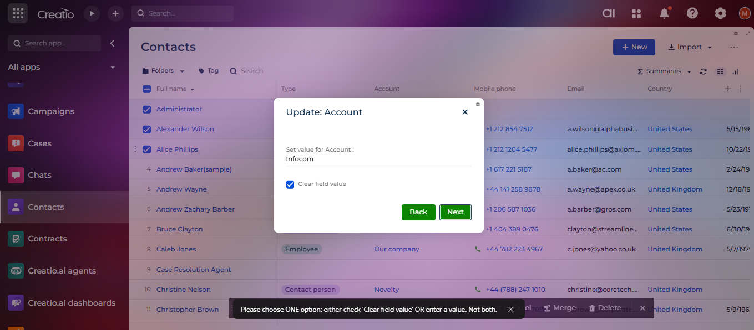Uncheck the Clear field value checkbox
The height and width of the screenshot is (330, 754).
pyautogui.click(x=290, y=184)
